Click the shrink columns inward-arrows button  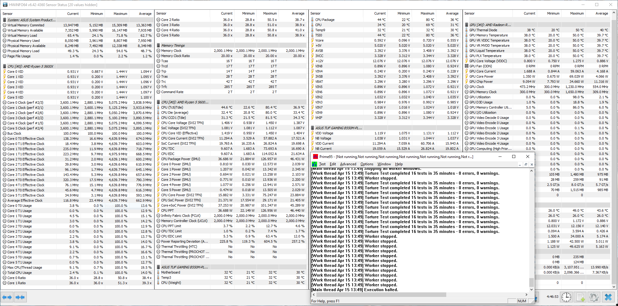[x=20, y=297]
